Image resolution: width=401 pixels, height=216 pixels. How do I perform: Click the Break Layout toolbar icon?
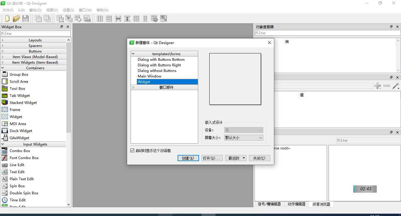coord(154,18)
